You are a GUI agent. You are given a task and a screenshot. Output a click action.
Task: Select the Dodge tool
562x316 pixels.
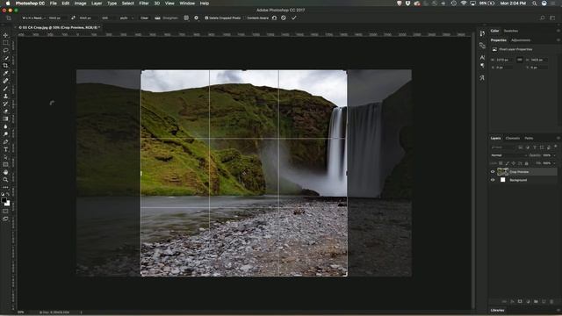[5, 134]
